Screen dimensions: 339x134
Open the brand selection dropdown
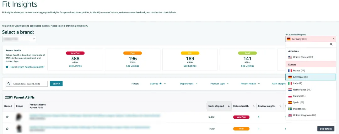coord(19,39)
